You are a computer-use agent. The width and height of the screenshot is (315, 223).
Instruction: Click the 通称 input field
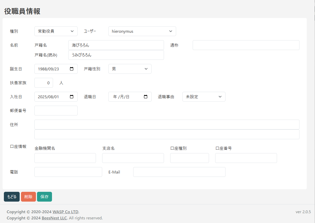246,45
